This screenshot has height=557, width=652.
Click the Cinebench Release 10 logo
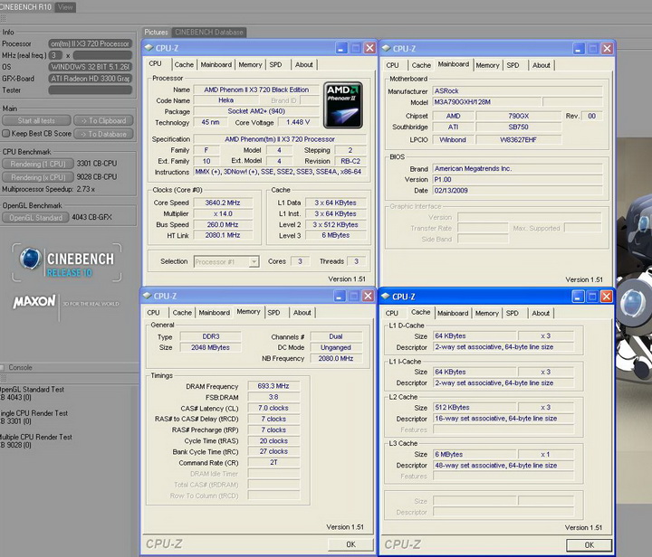tap(69, 263)
